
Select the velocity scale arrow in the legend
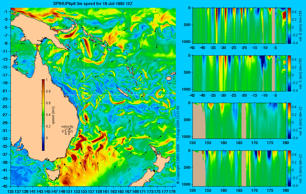tap(67, 129)
